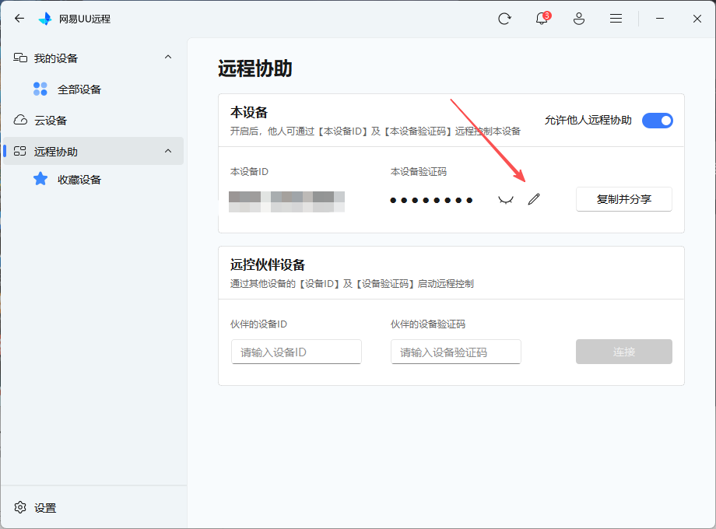Viewport: 716px width, 529px height.
Task: Select 我的设备 in the sidebar
Action: [x=93, y=58]
